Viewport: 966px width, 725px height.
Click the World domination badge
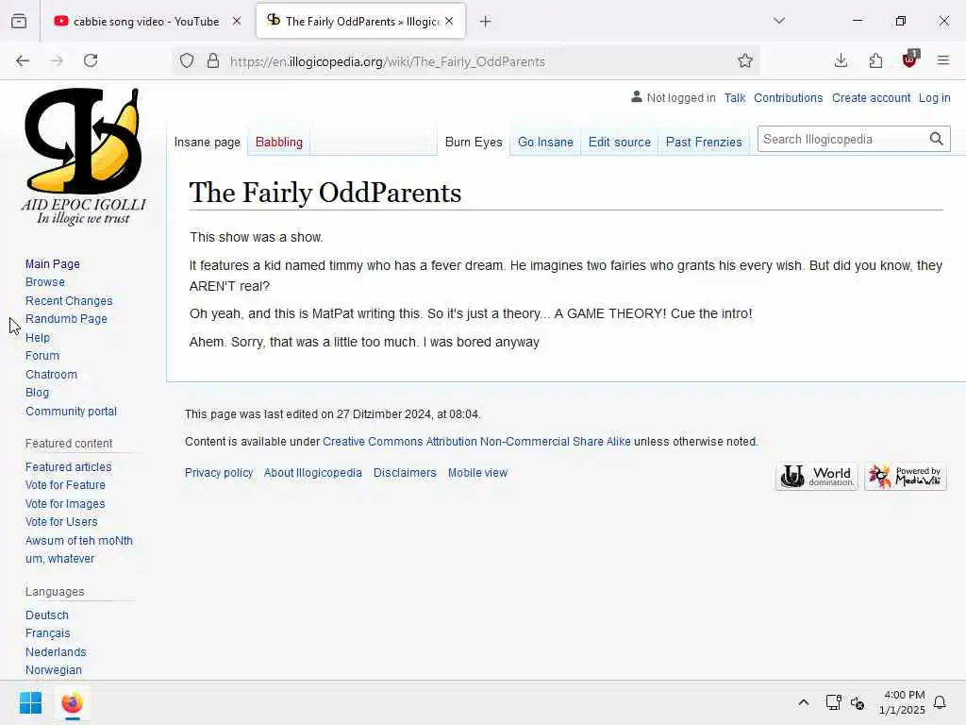pos(817,477)
